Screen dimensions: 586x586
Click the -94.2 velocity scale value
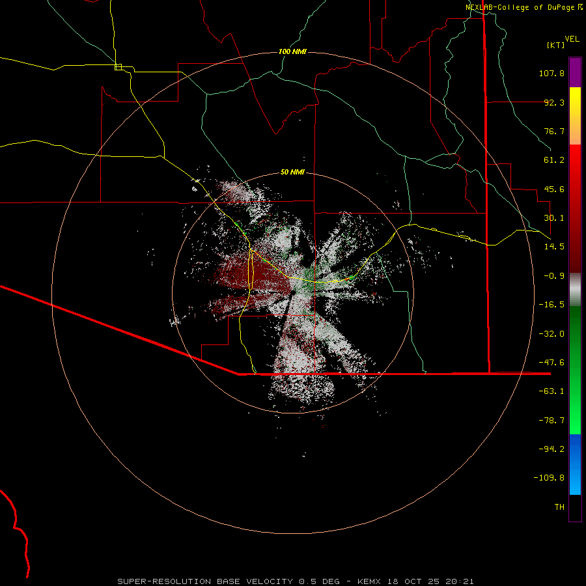coord(551,449)
